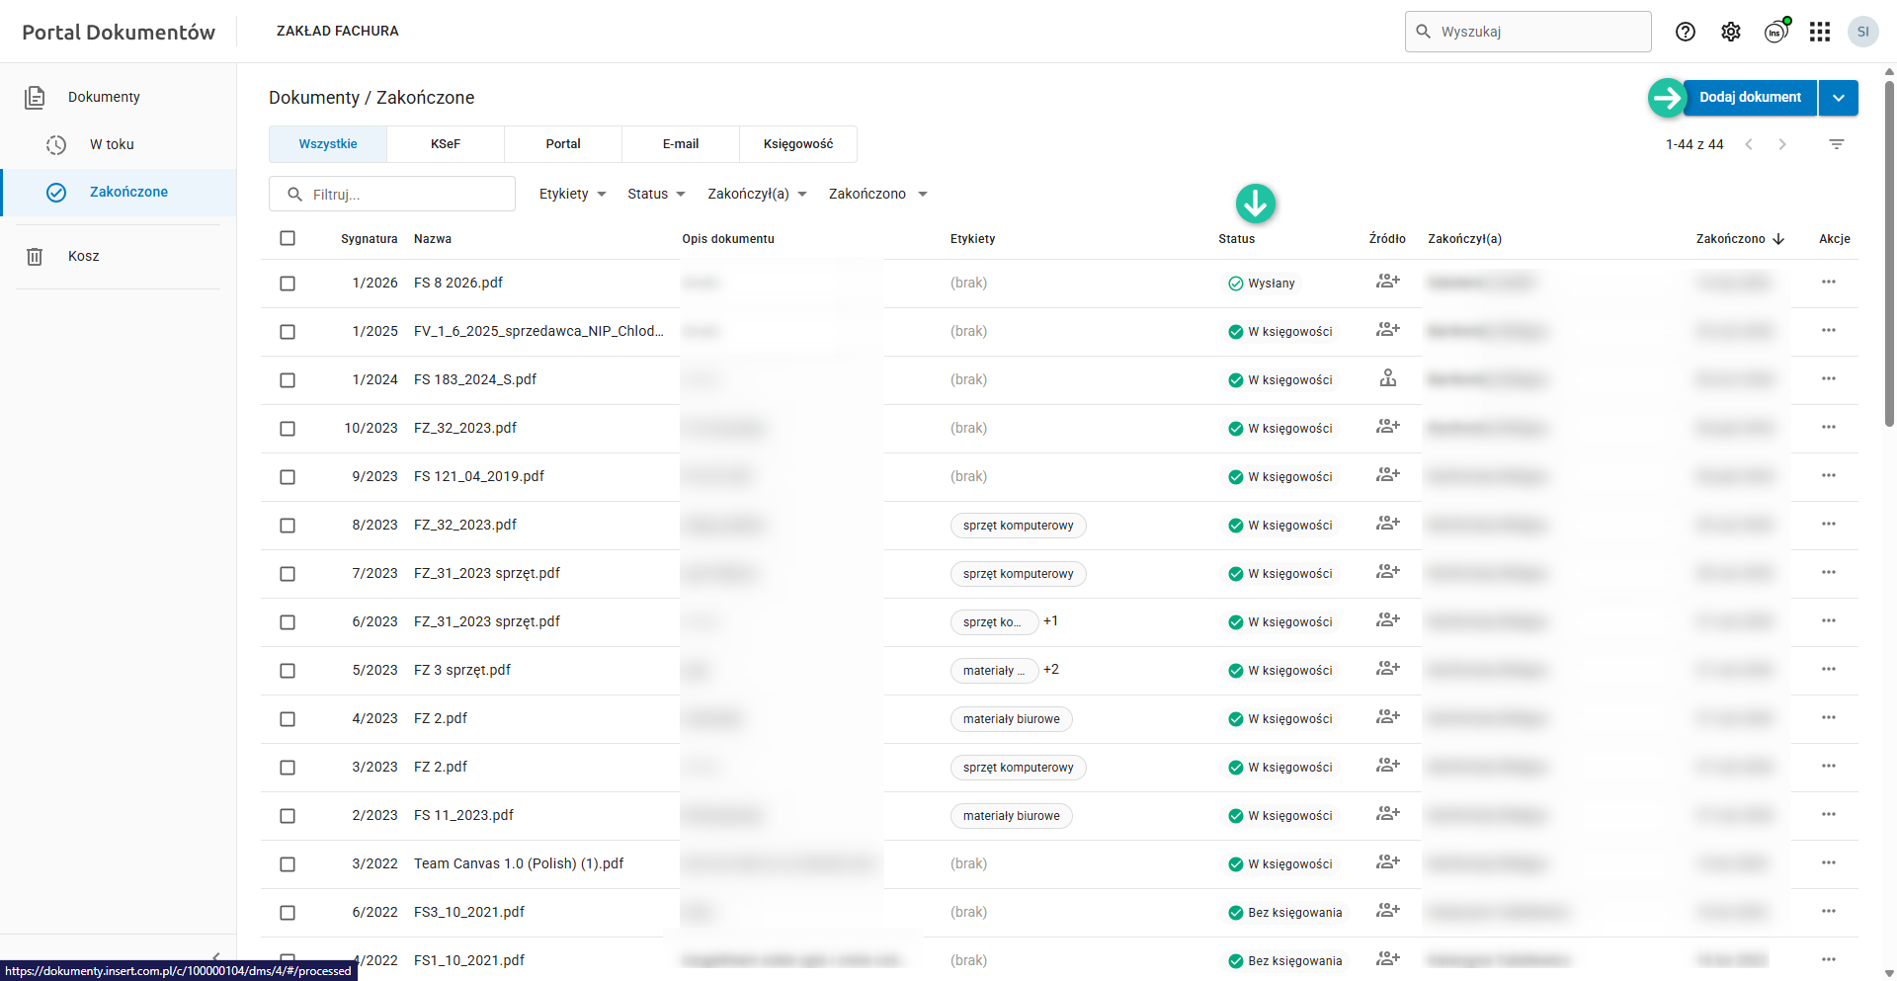The image size is (1897, 981).
Task: Switch to the Księgowość tab
Action: point(798,144)
